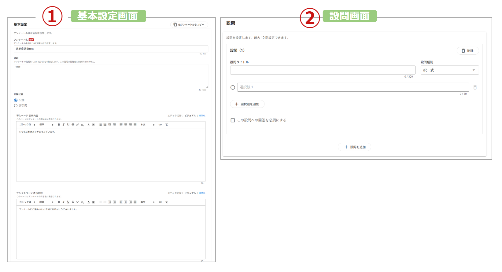The image size is (502, 272).
Task: Select the 公開 radio button
Action: point(16,100)
